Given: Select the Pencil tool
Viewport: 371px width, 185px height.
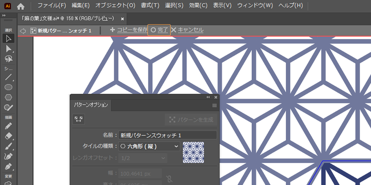Looking at the screenshot, I should pos(8,126).
